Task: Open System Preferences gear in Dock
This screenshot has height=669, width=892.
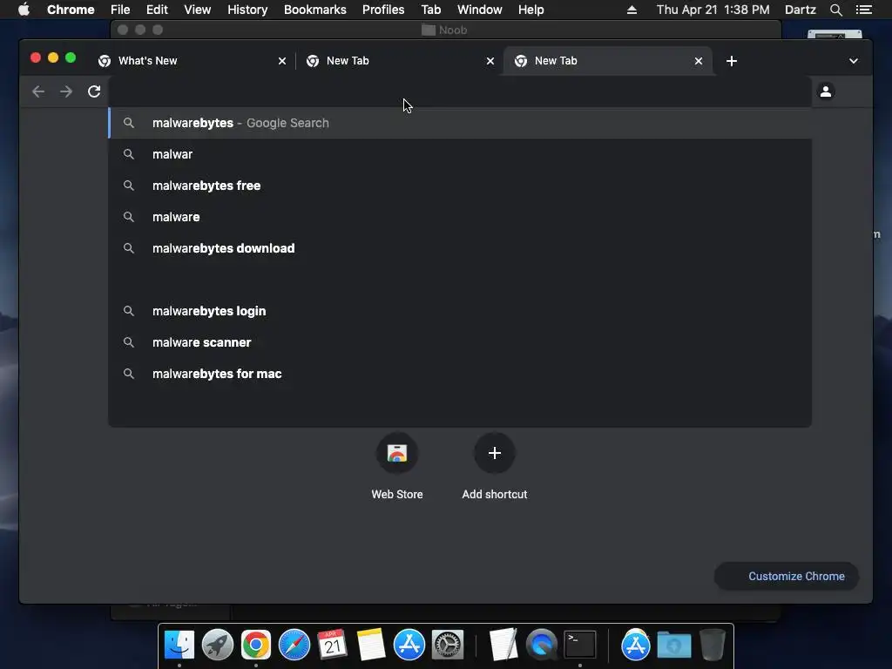Action: (448, 645)
